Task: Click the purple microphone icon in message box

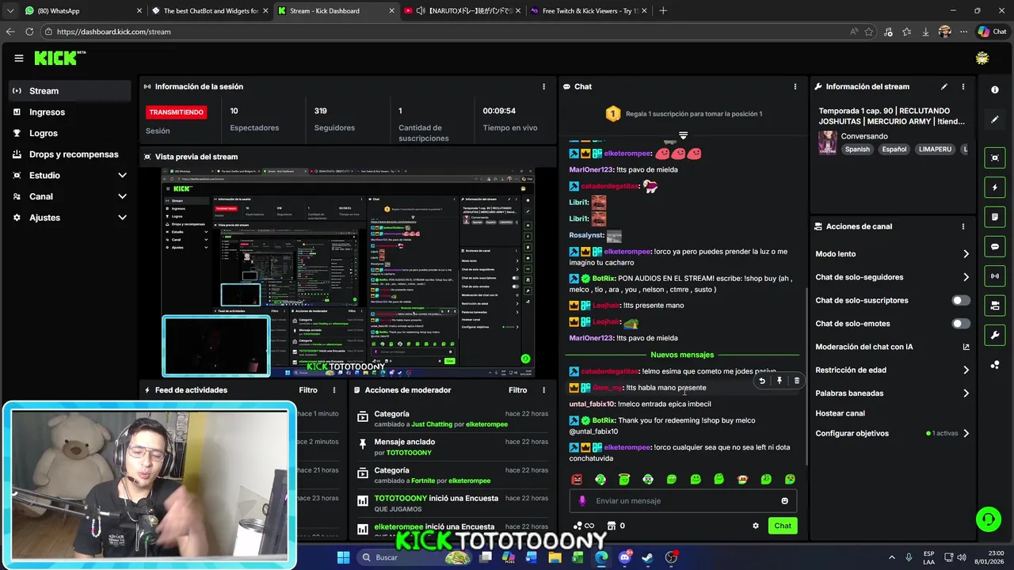Action: coord(582,500)
